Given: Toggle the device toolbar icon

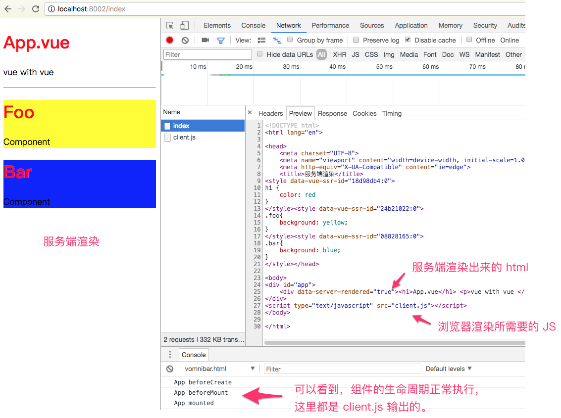Looking at the screenshot, I should 184,26.
